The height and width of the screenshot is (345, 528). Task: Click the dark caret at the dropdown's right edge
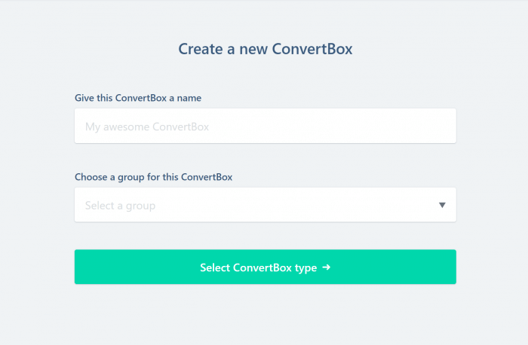(x=442, y=205)
